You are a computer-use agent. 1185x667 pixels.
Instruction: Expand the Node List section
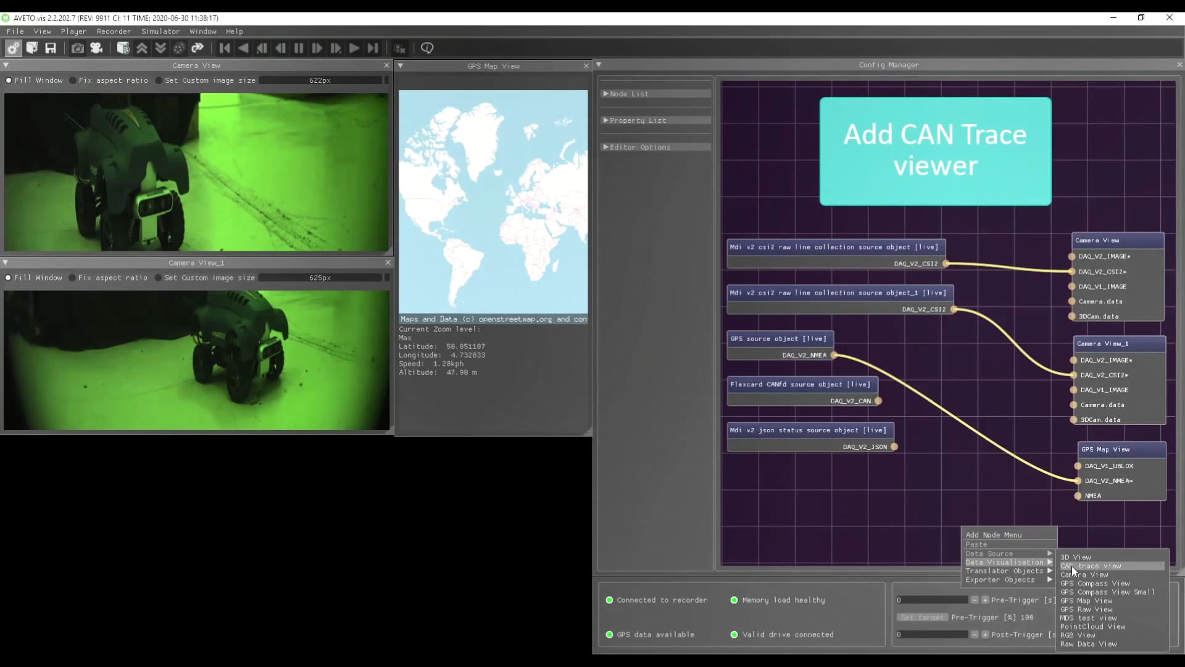[655, 94]
